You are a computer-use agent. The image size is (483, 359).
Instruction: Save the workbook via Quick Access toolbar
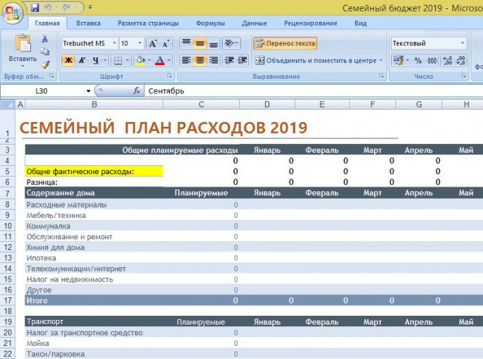click(x=34, y=7)
